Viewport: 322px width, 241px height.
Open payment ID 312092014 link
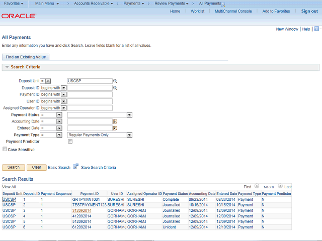[82, 210]
